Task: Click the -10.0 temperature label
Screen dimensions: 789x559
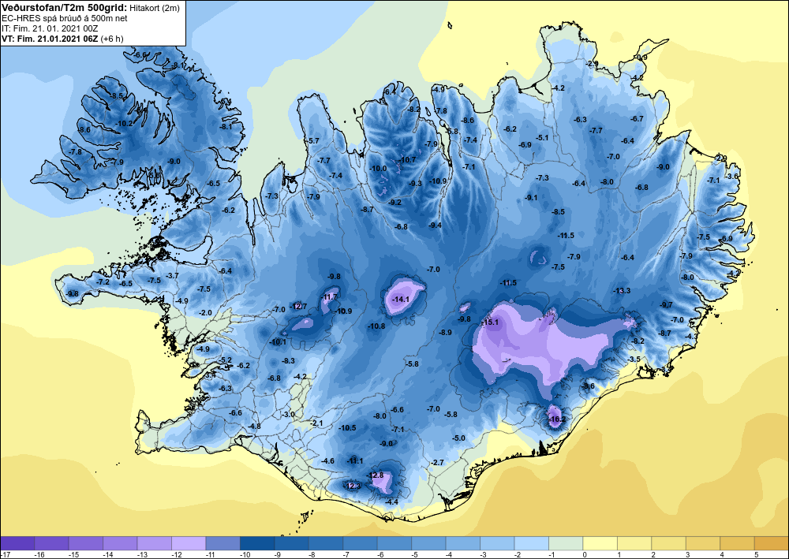Action: click(378, 169)
